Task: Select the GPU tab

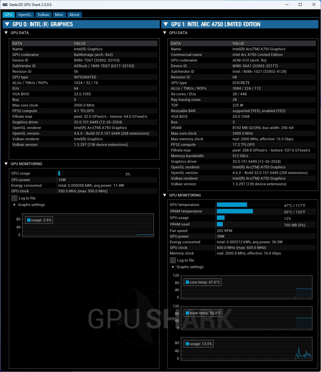Action: pyautogui.click(x=9, y=15)
